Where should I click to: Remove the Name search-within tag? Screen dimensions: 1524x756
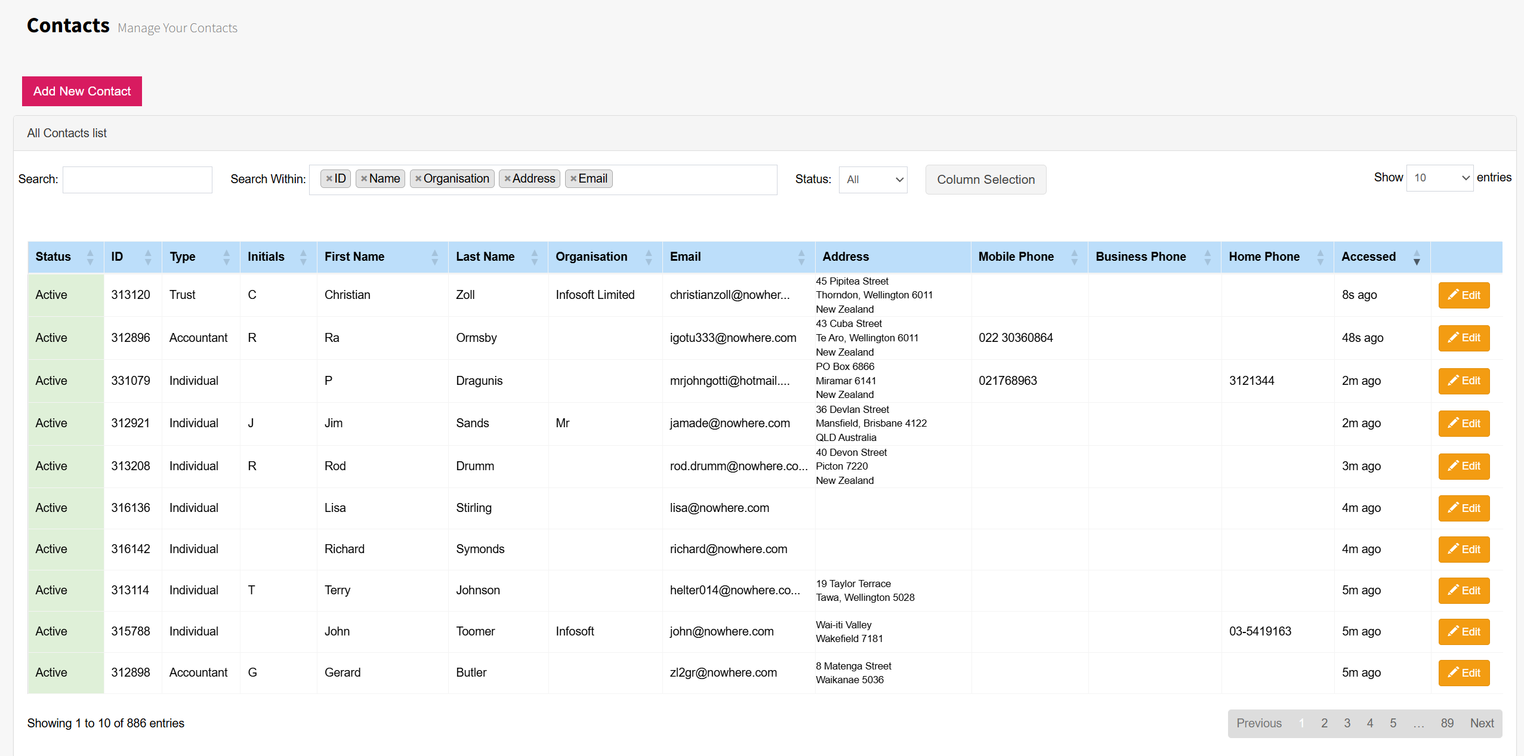pyautogui.click(x=364, y=179)
